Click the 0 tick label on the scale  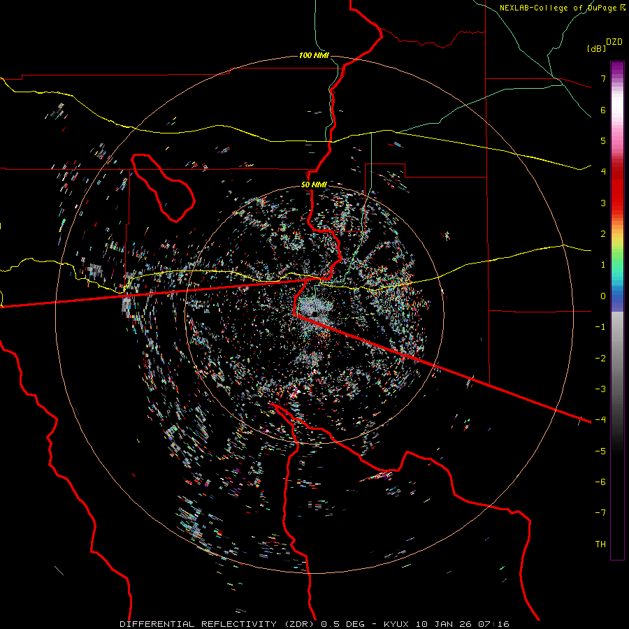603,296
